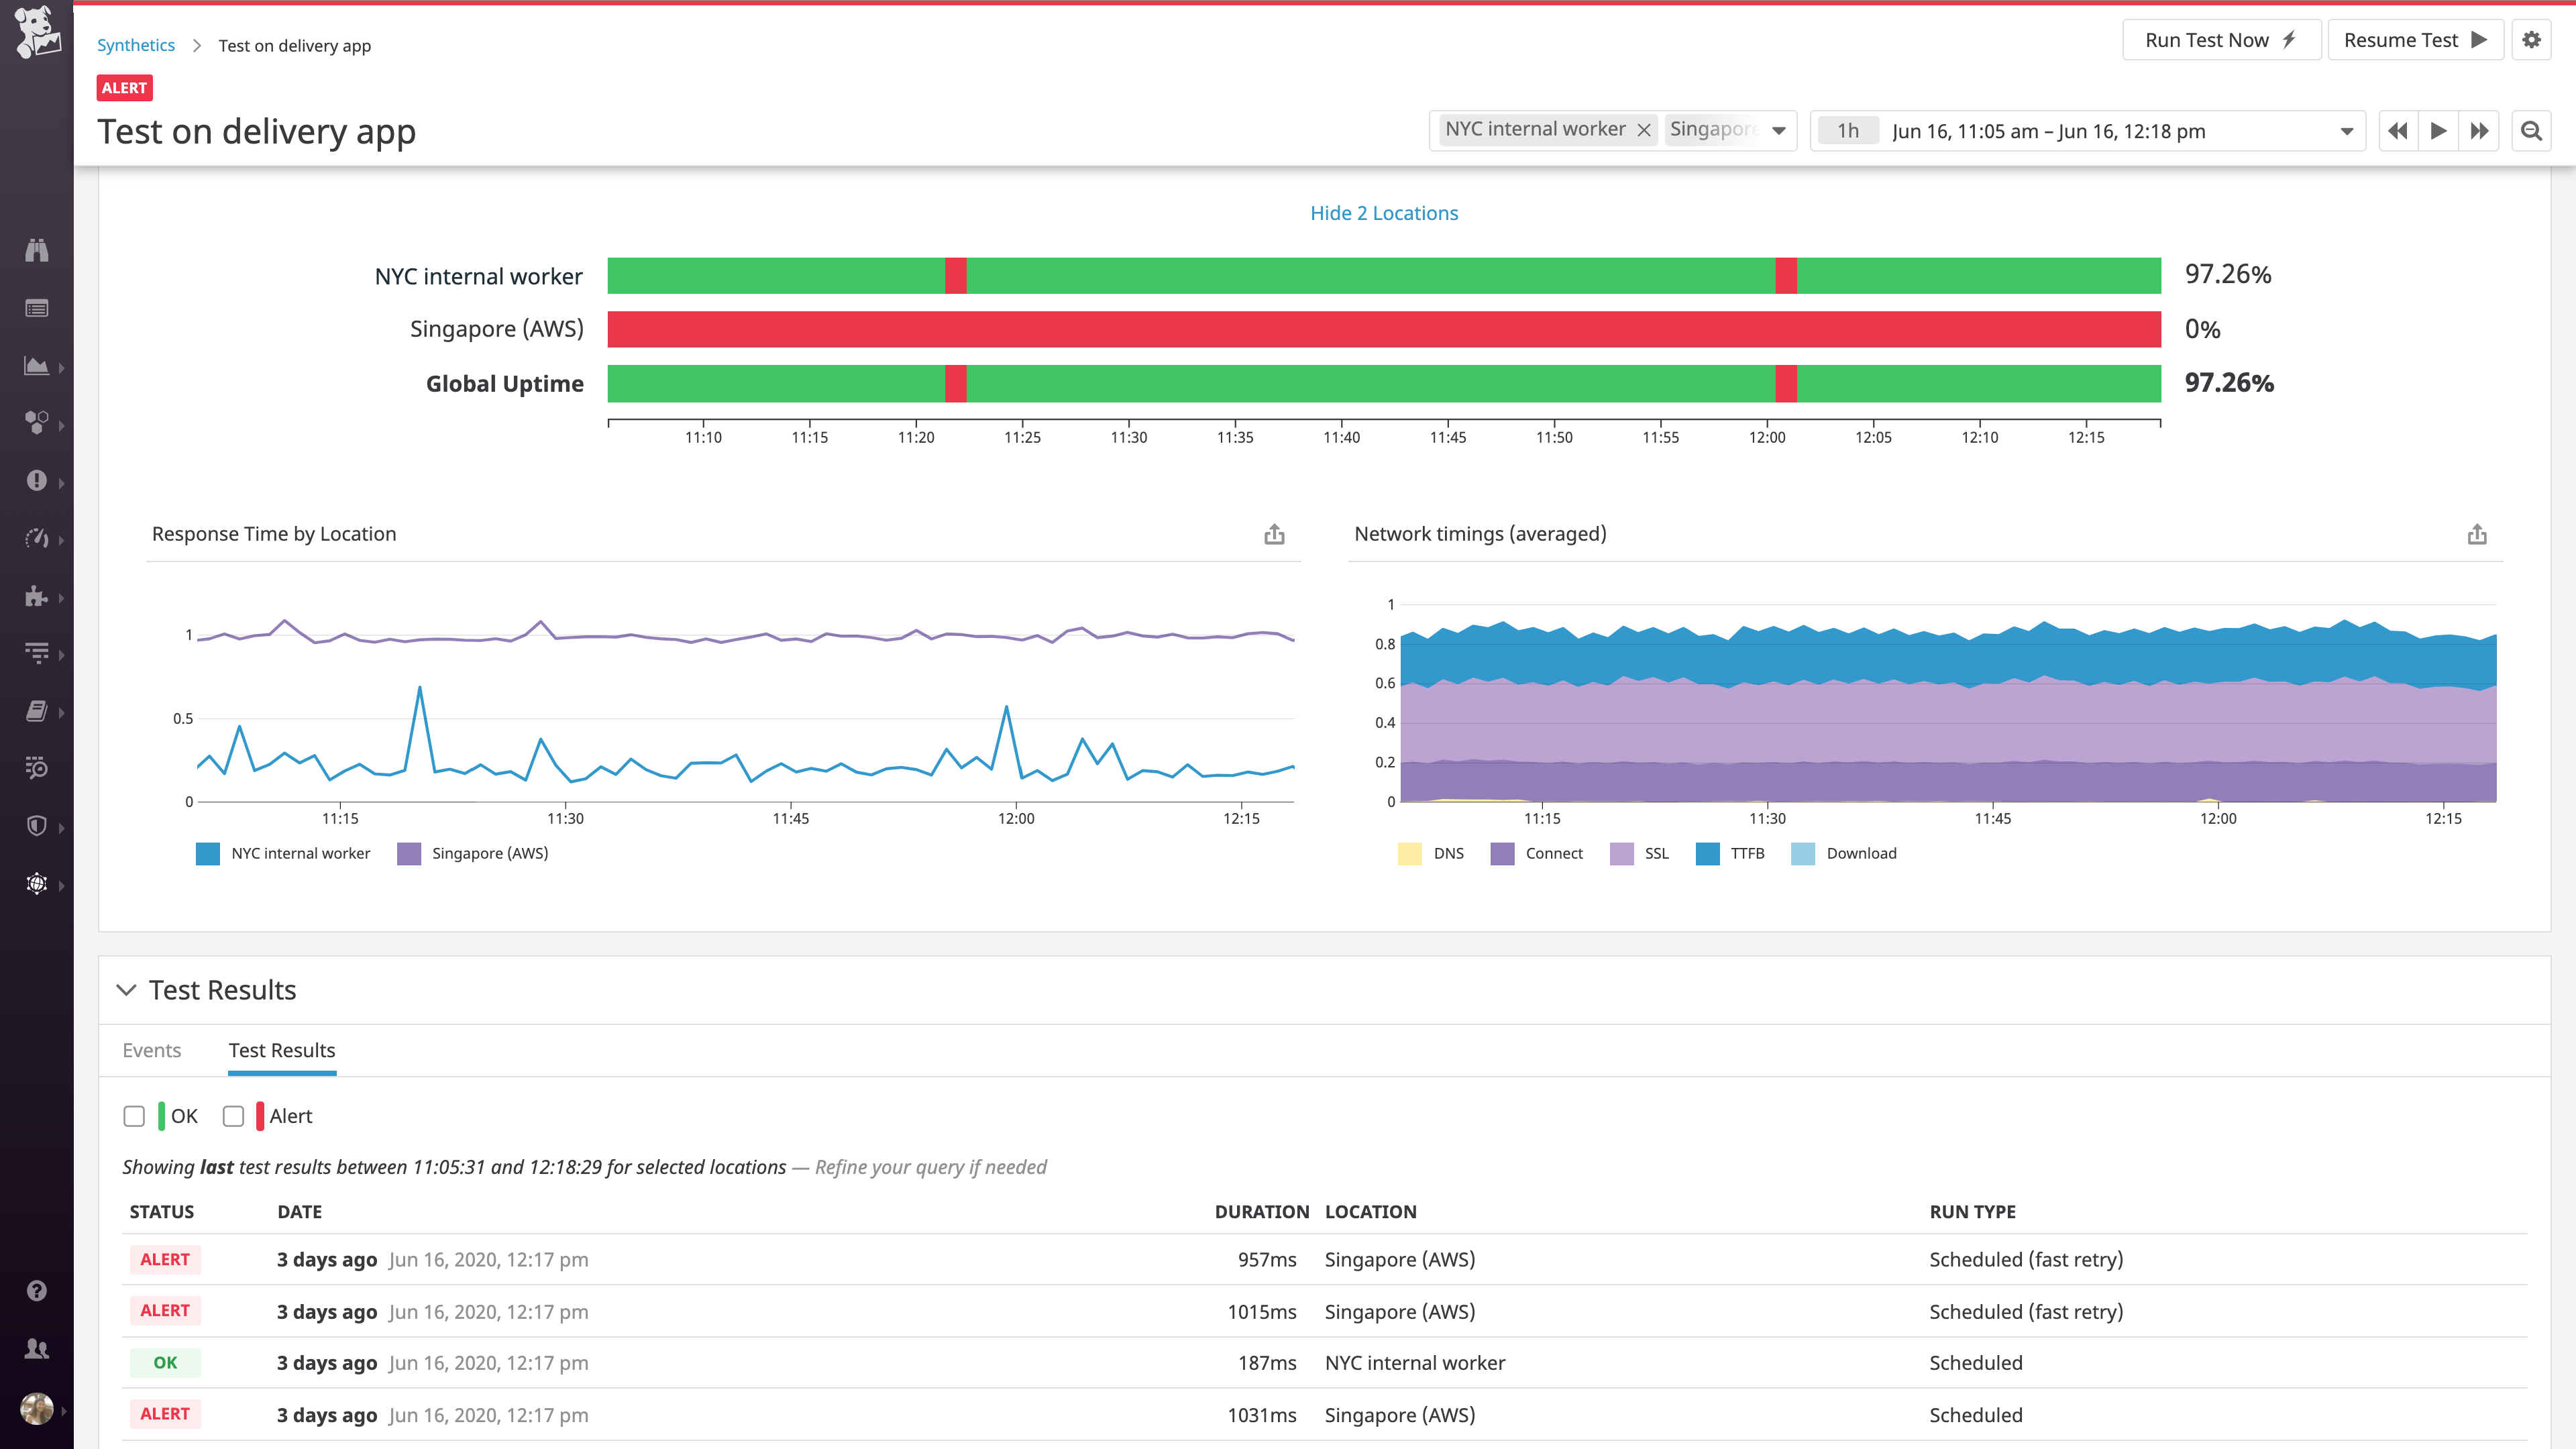Open the Monitors exclamation icon in sidebar
This screenshot has width=2576, height=1449.
(x=37, y=482)
